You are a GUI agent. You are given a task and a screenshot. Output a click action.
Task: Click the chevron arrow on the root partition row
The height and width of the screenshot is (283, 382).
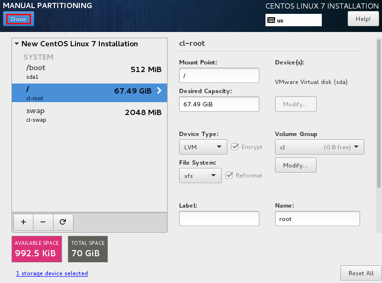159,91
